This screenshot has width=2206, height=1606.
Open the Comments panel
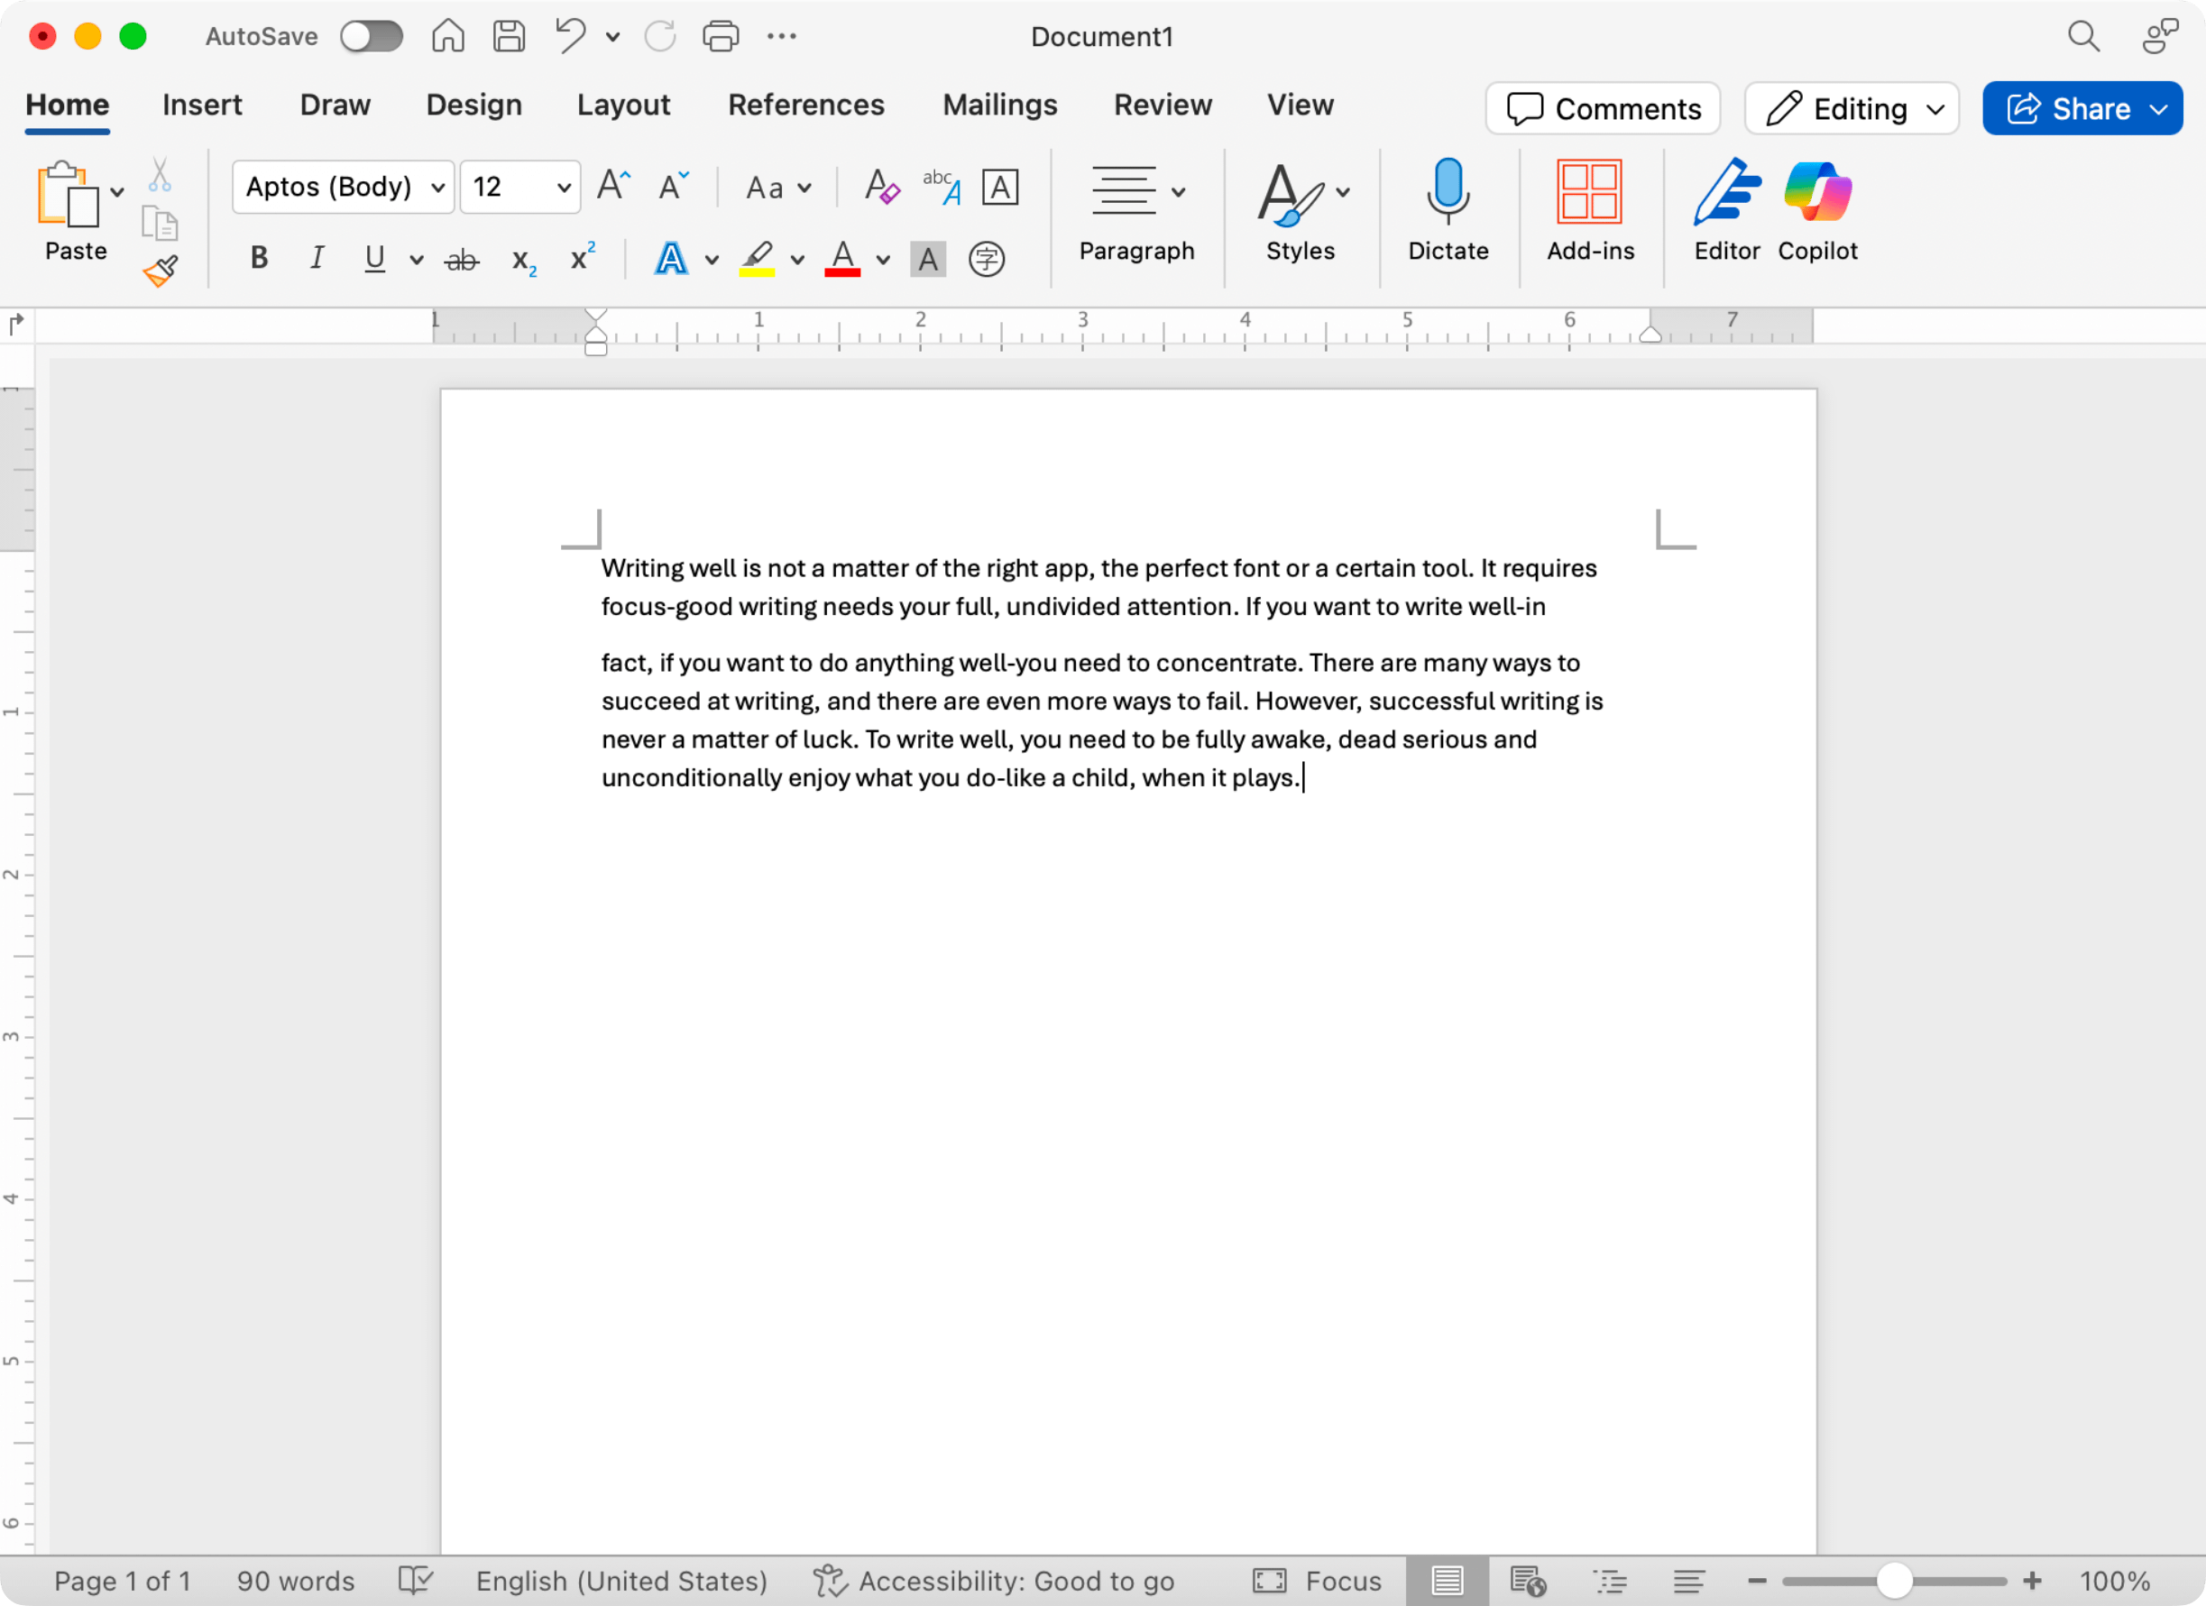(x=1602, y=108)
